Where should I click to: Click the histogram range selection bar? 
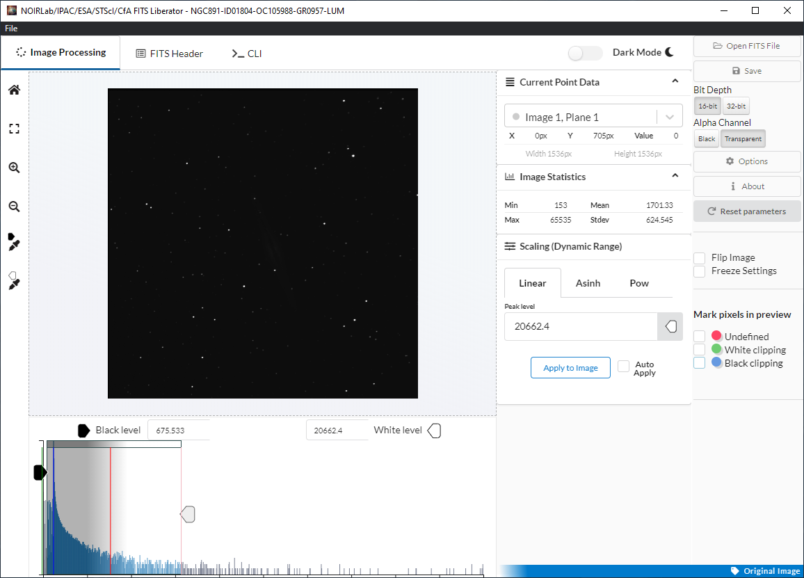(x=114, y=444)
